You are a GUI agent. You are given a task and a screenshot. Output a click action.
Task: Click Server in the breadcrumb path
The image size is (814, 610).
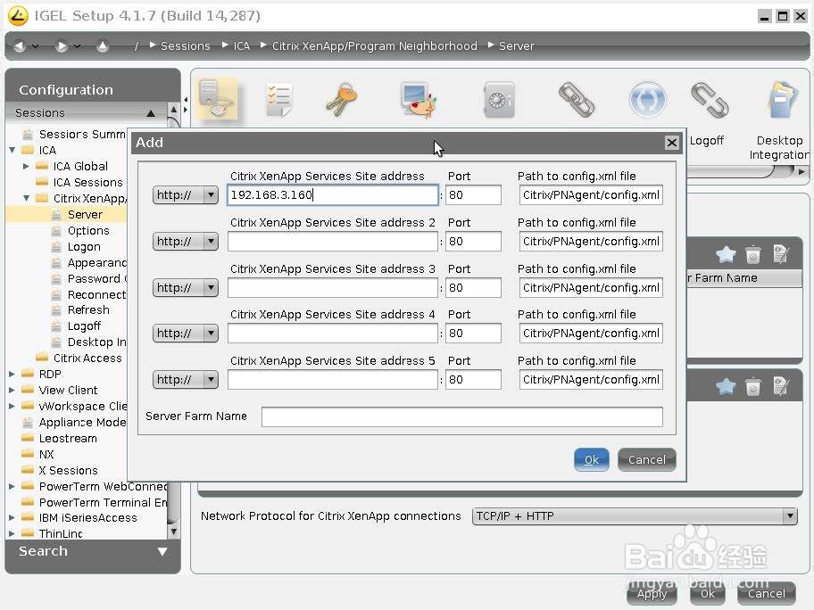click(517, 46)
